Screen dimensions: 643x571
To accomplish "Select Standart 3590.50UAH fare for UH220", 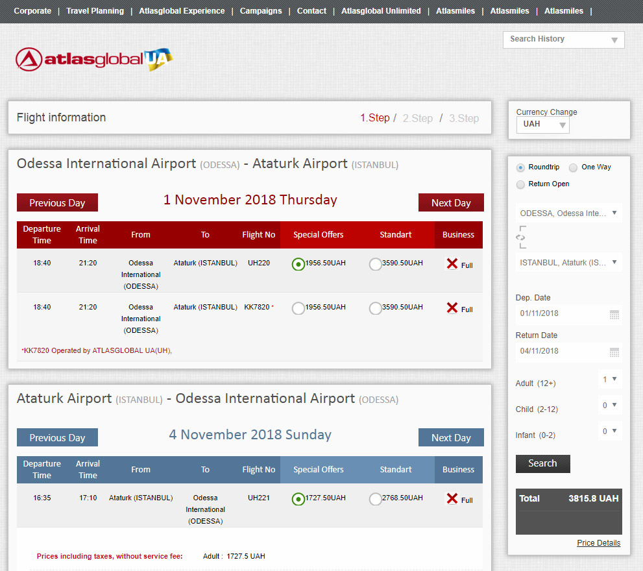I will (375, 264).
